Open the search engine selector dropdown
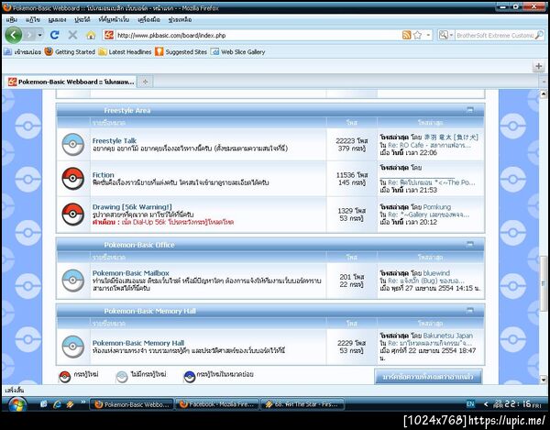 pyautogui.click(x=445, y=35)
